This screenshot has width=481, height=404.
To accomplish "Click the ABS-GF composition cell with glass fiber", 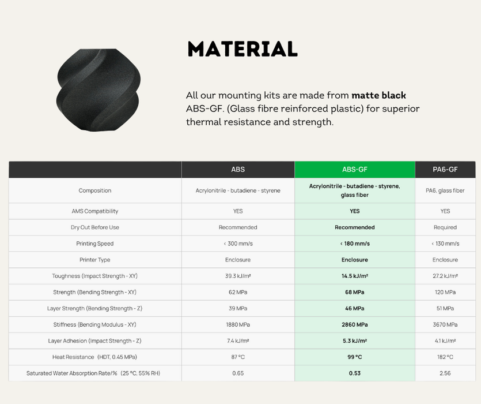I will (x=355, y=190).
